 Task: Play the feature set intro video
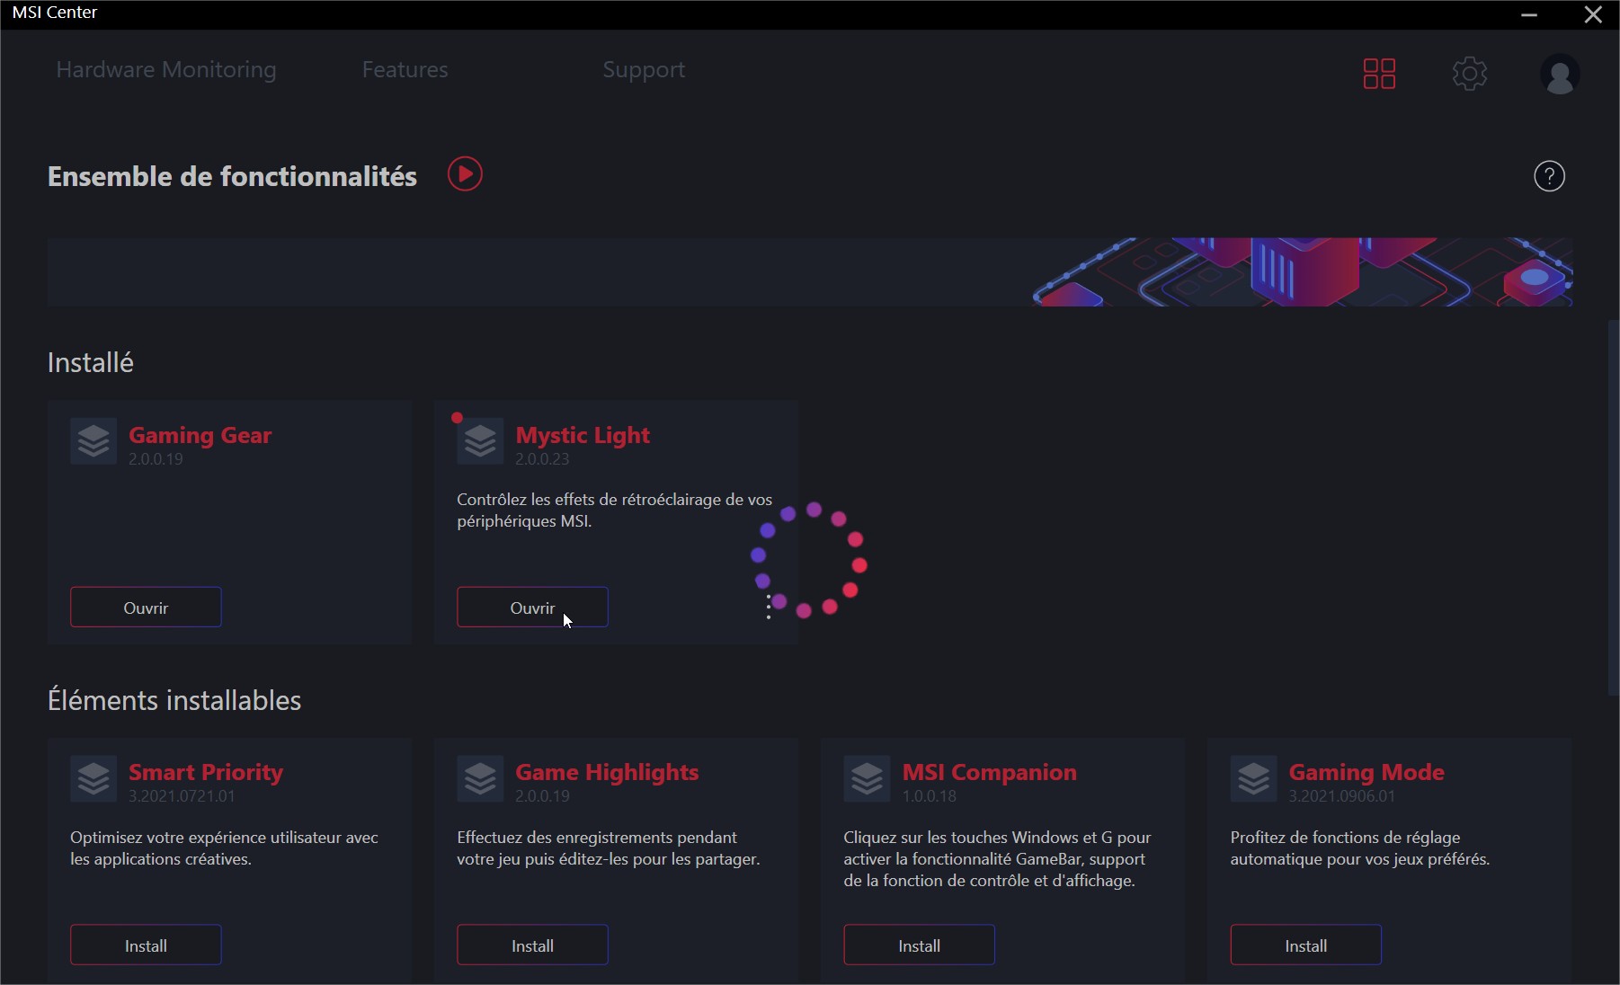tap(465, 174)
